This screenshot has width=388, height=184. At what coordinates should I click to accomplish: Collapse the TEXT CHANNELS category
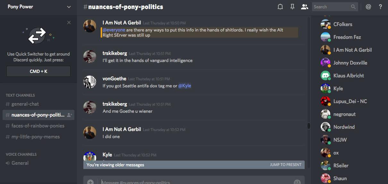pyautogui.click(x=20, y=95)
